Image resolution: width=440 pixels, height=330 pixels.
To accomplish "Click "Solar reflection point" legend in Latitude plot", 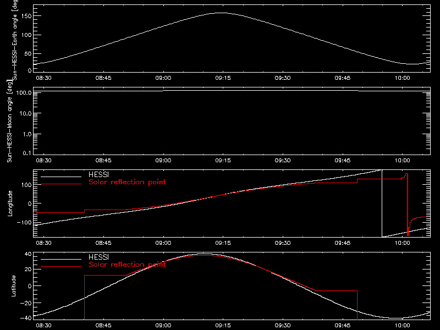I will click(127, 265).
